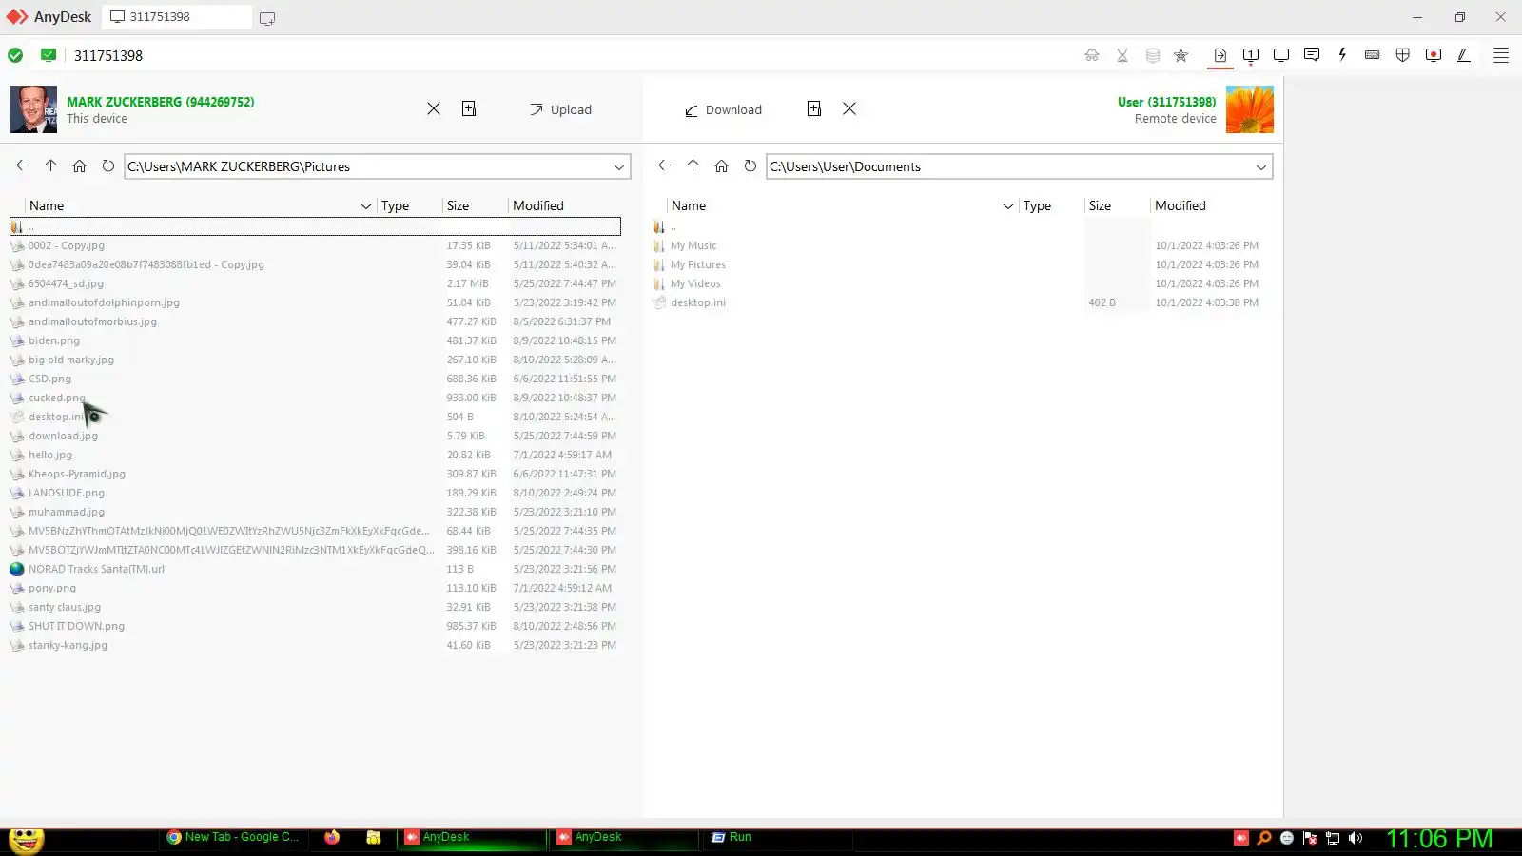Open the chat icon
Screen dimensions: 1522x856
coord(1312,55)
